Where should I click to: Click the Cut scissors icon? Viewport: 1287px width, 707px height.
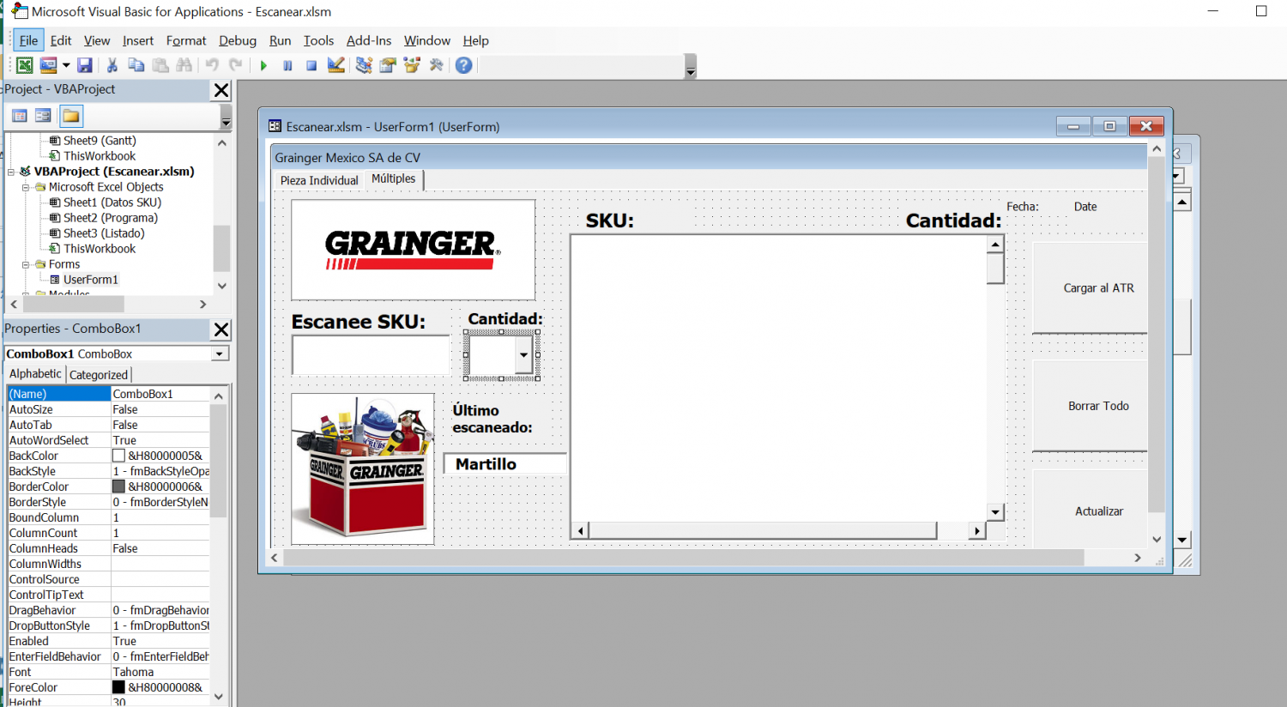112,65
